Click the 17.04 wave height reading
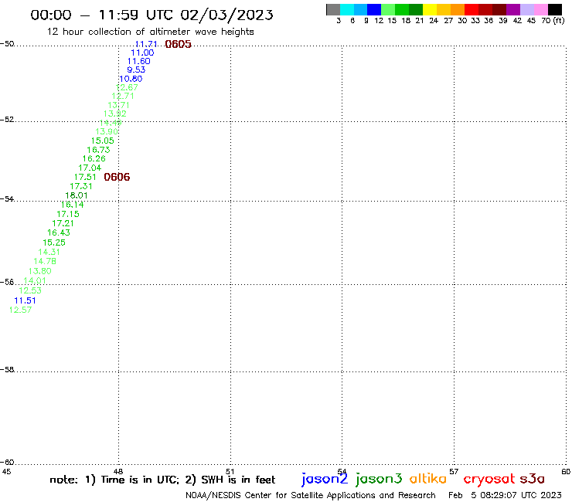The image size is (572, 502). [90, 168]
